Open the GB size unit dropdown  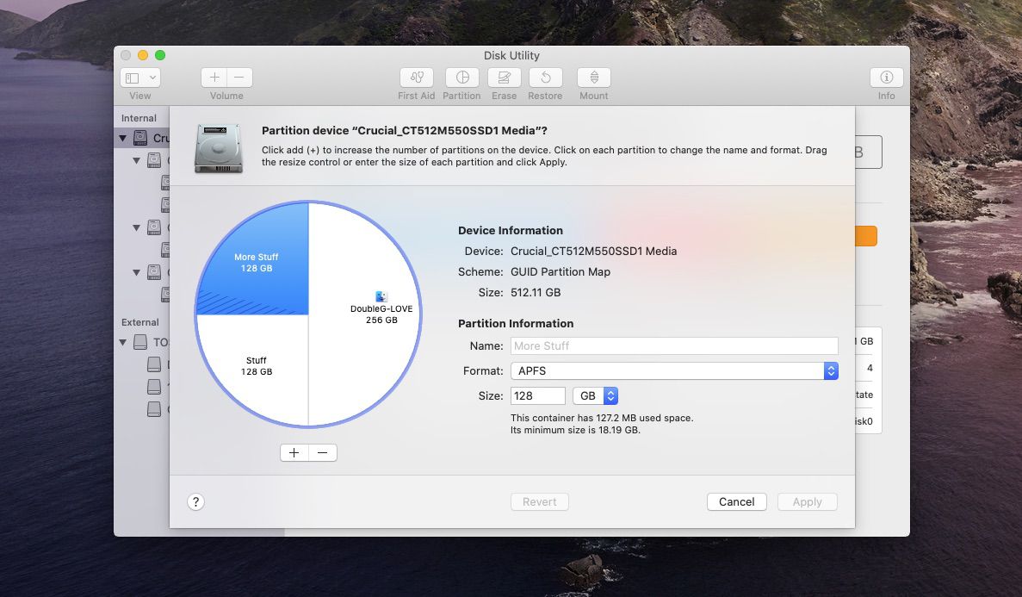click(596, 396)
